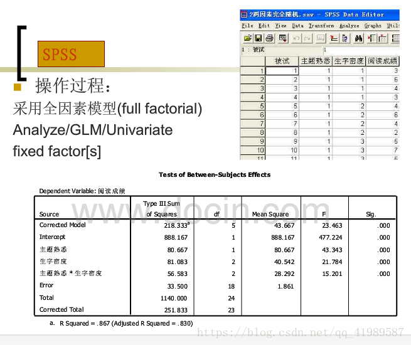Screen dimensions: 411x345
Task: Click the Insert Case toolbar icon
Action: 371,38
